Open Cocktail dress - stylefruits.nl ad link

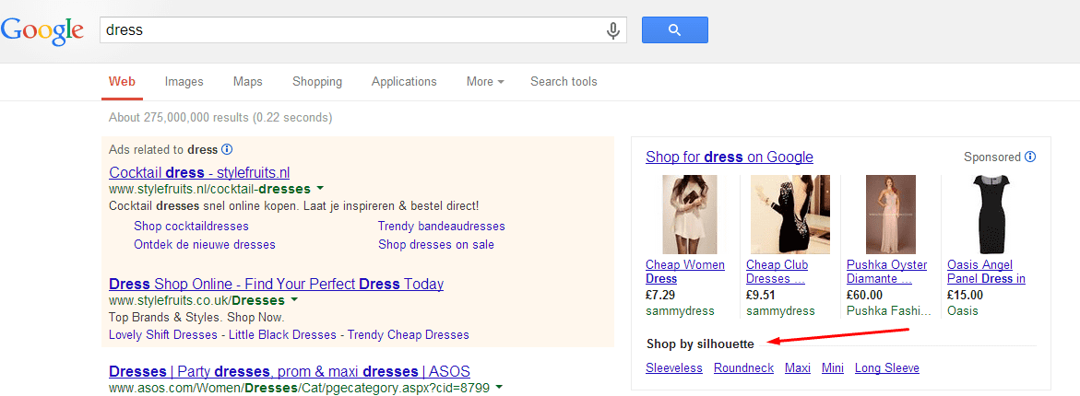click(x=199, y=172)
